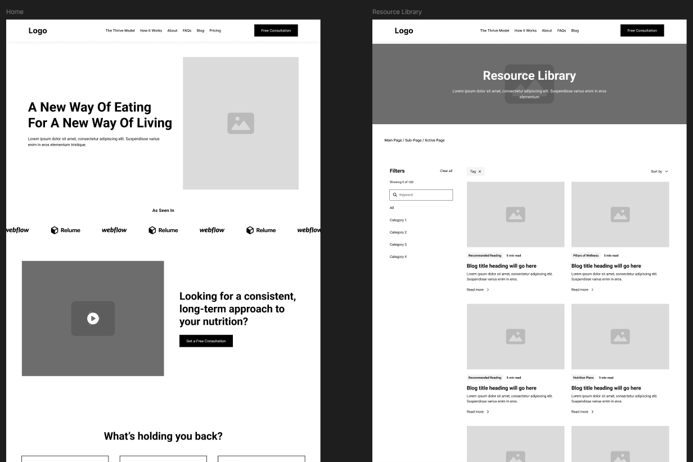Image resolution: width=693 pixels, height=462 pixels.
Task: Open Blog in the Home nav
Action: [200, 31]
